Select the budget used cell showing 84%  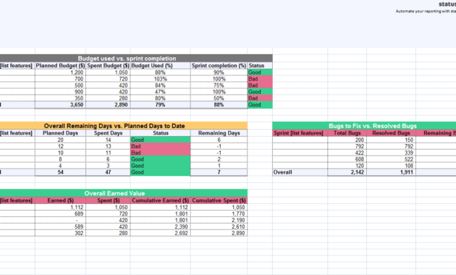[160, 85]
